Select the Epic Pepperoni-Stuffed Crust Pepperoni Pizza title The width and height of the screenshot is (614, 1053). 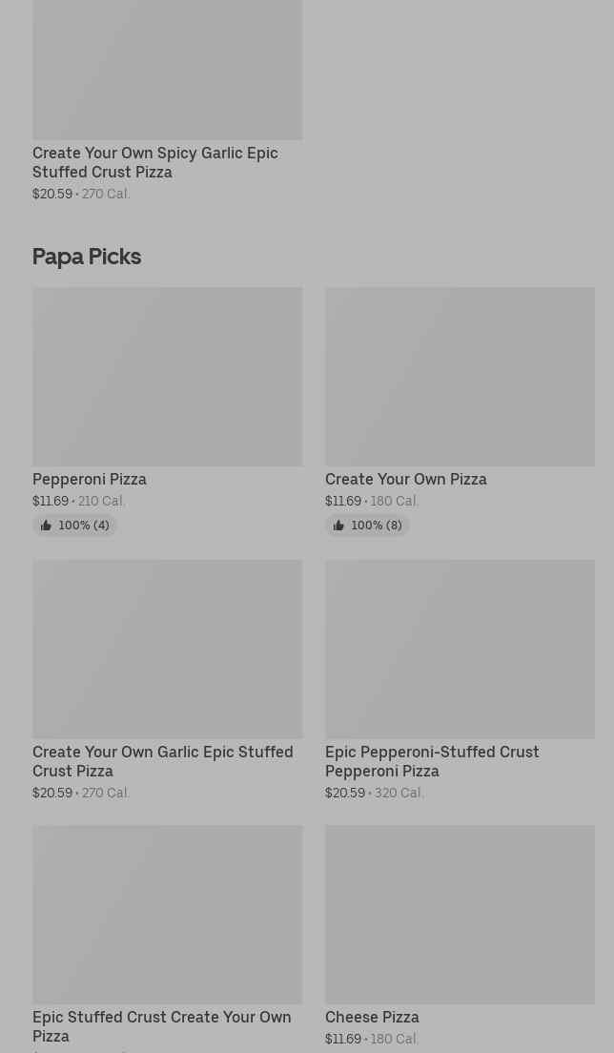(x=432, y=761)
